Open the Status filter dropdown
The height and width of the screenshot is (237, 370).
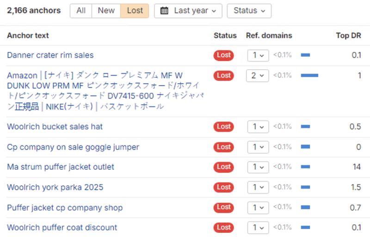click(x=249, y=11)
